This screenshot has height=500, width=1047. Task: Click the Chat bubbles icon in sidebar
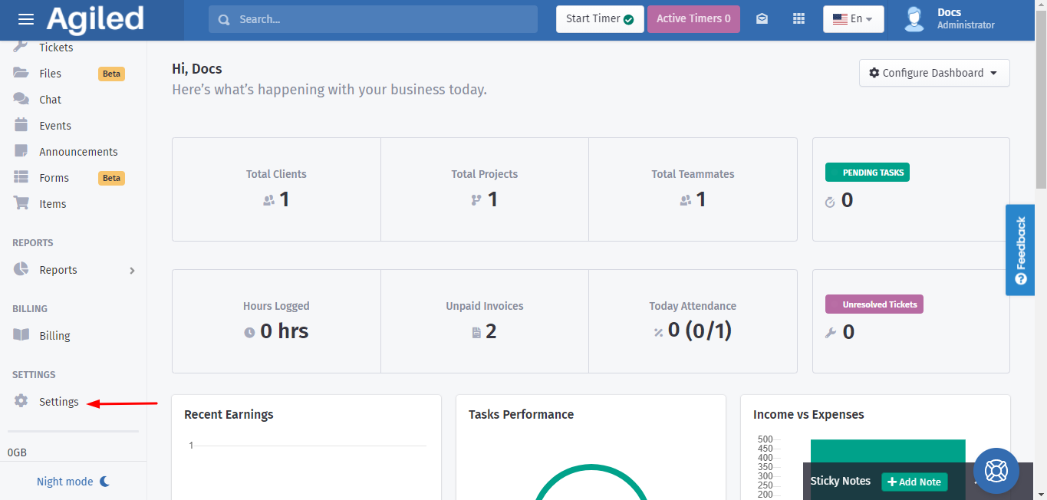pos(21,100)
